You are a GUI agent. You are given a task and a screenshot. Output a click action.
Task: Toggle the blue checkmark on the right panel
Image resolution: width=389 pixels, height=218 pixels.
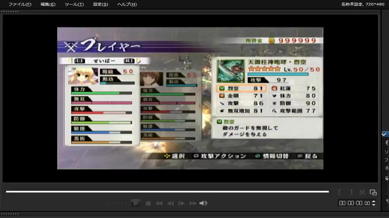coord(384,134)
